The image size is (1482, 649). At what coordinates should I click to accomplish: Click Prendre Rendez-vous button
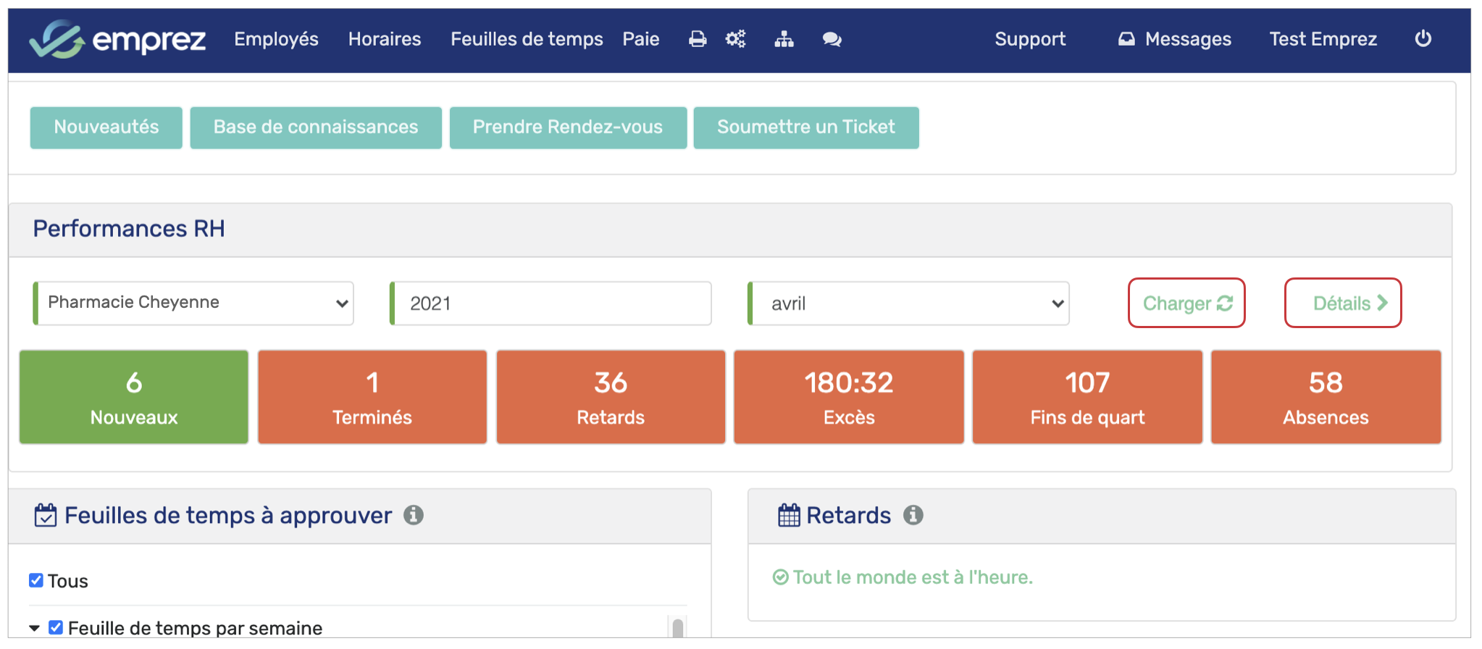pyautogui.click(x=568, y=127)
